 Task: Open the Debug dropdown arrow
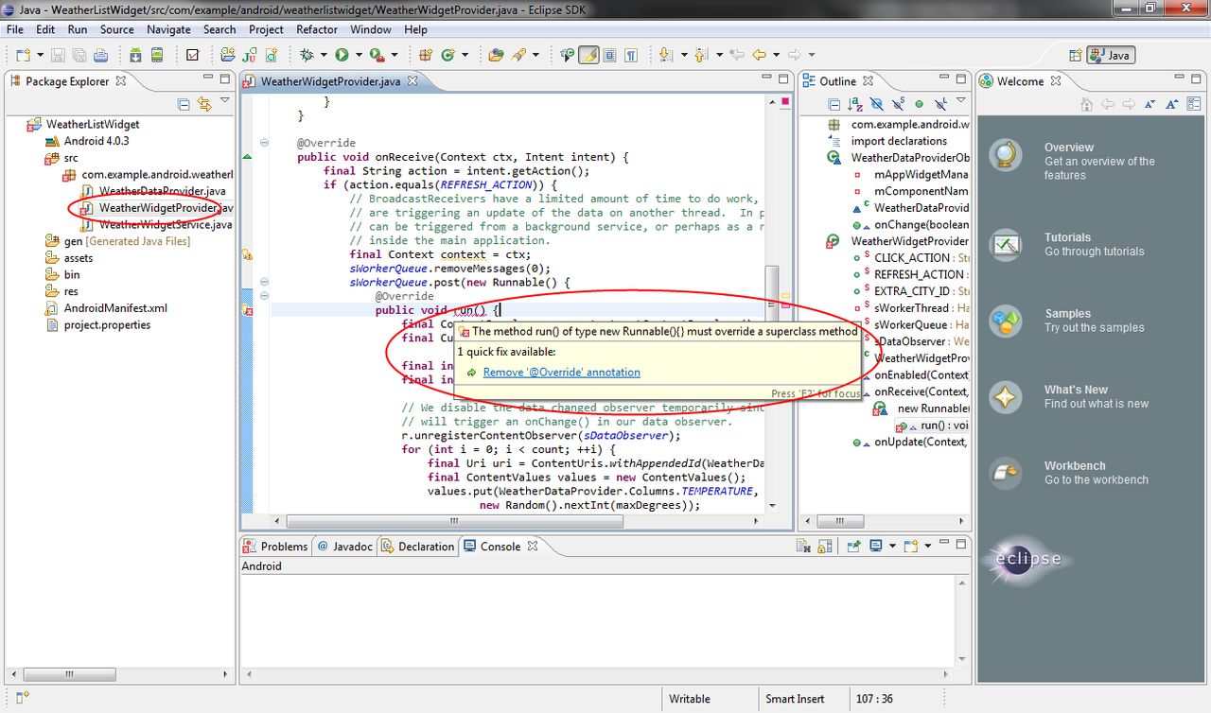point(324,55)
